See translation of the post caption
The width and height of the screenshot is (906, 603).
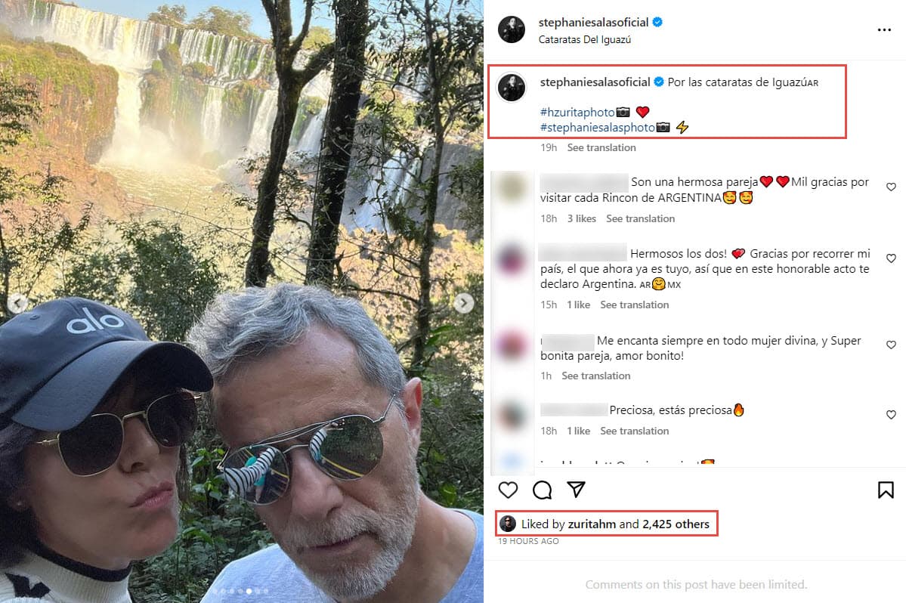601,147
